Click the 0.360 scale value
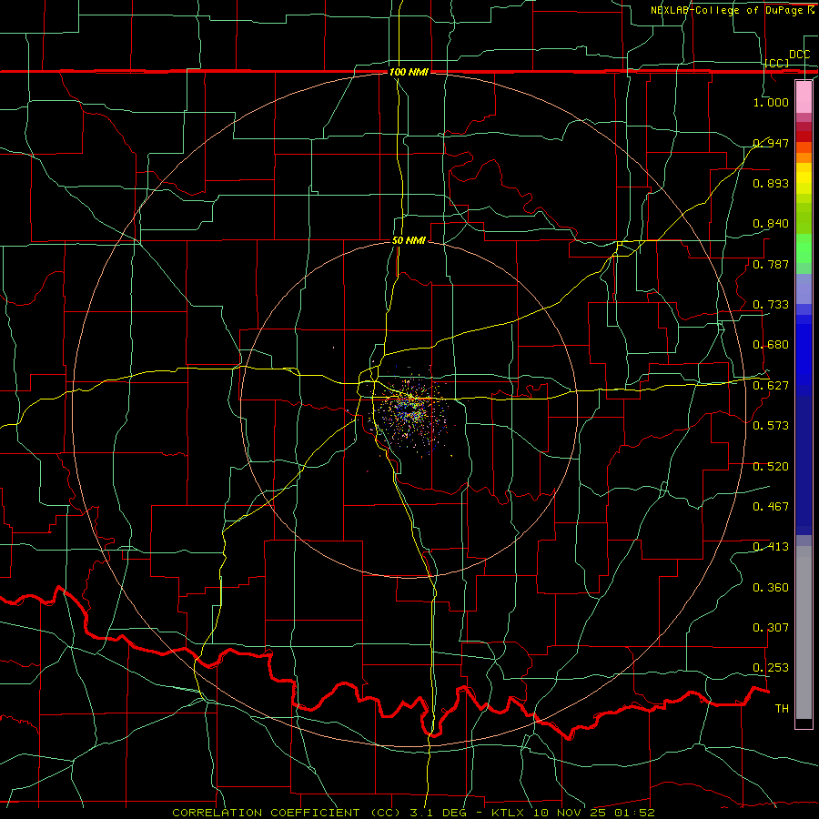 point(771,588)
